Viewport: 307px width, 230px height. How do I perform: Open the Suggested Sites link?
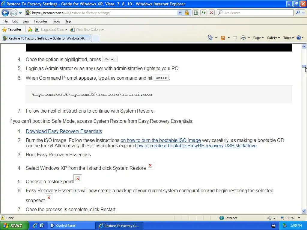pyautogui.click(x=51, y=30)
